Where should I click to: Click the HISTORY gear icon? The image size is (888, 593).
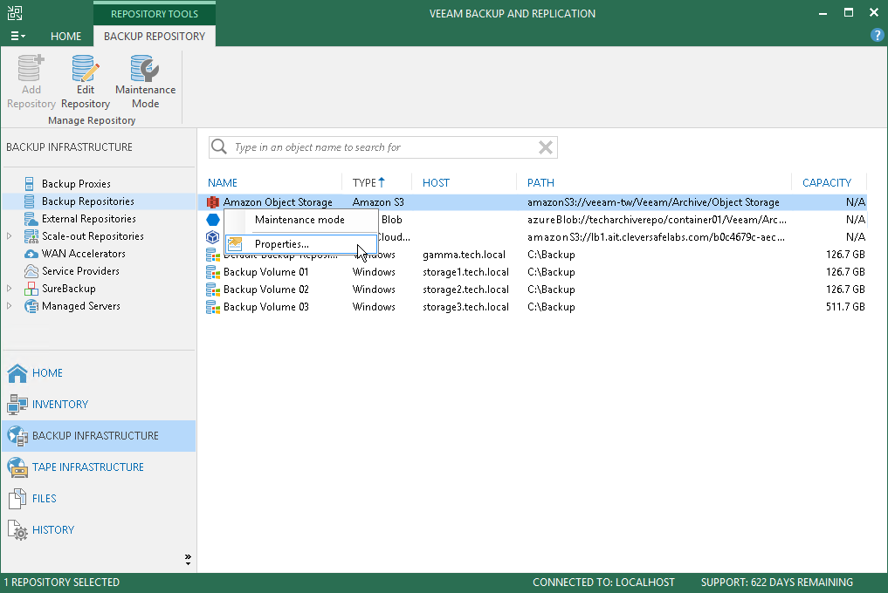click(x=17, y=530)
